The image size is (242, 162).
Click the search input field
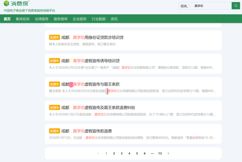tap(210, 6)
